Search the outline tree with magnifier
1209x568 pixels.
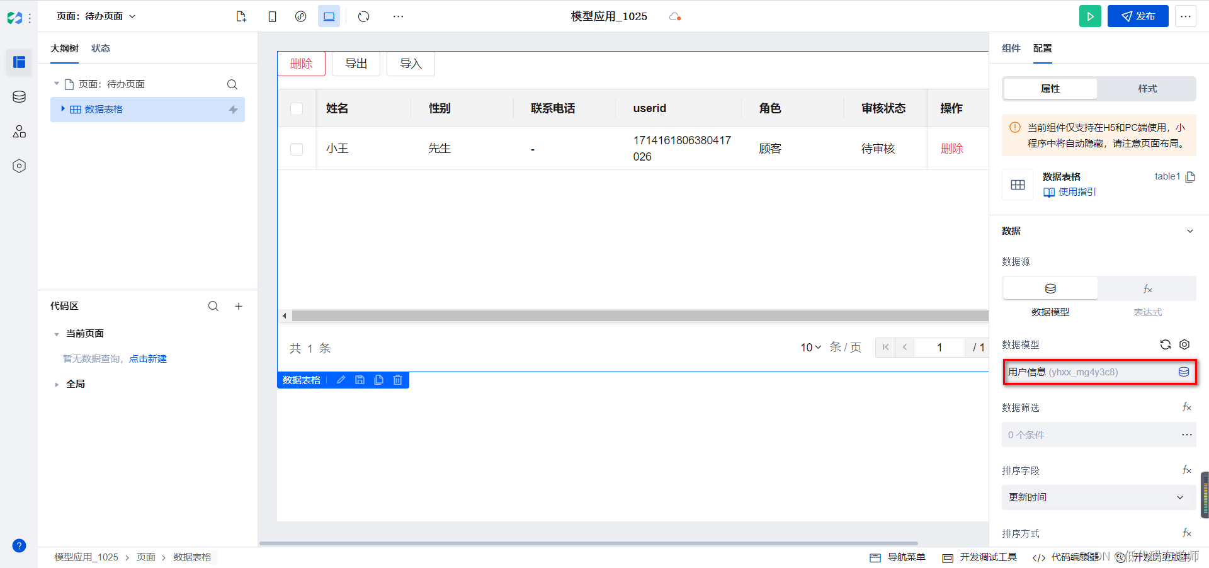coord(232,84)
